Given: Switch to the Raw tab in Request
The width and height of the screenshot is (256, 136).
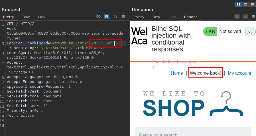Looking at the screenshot, I should pyautogui.click(x=26, y=17).
